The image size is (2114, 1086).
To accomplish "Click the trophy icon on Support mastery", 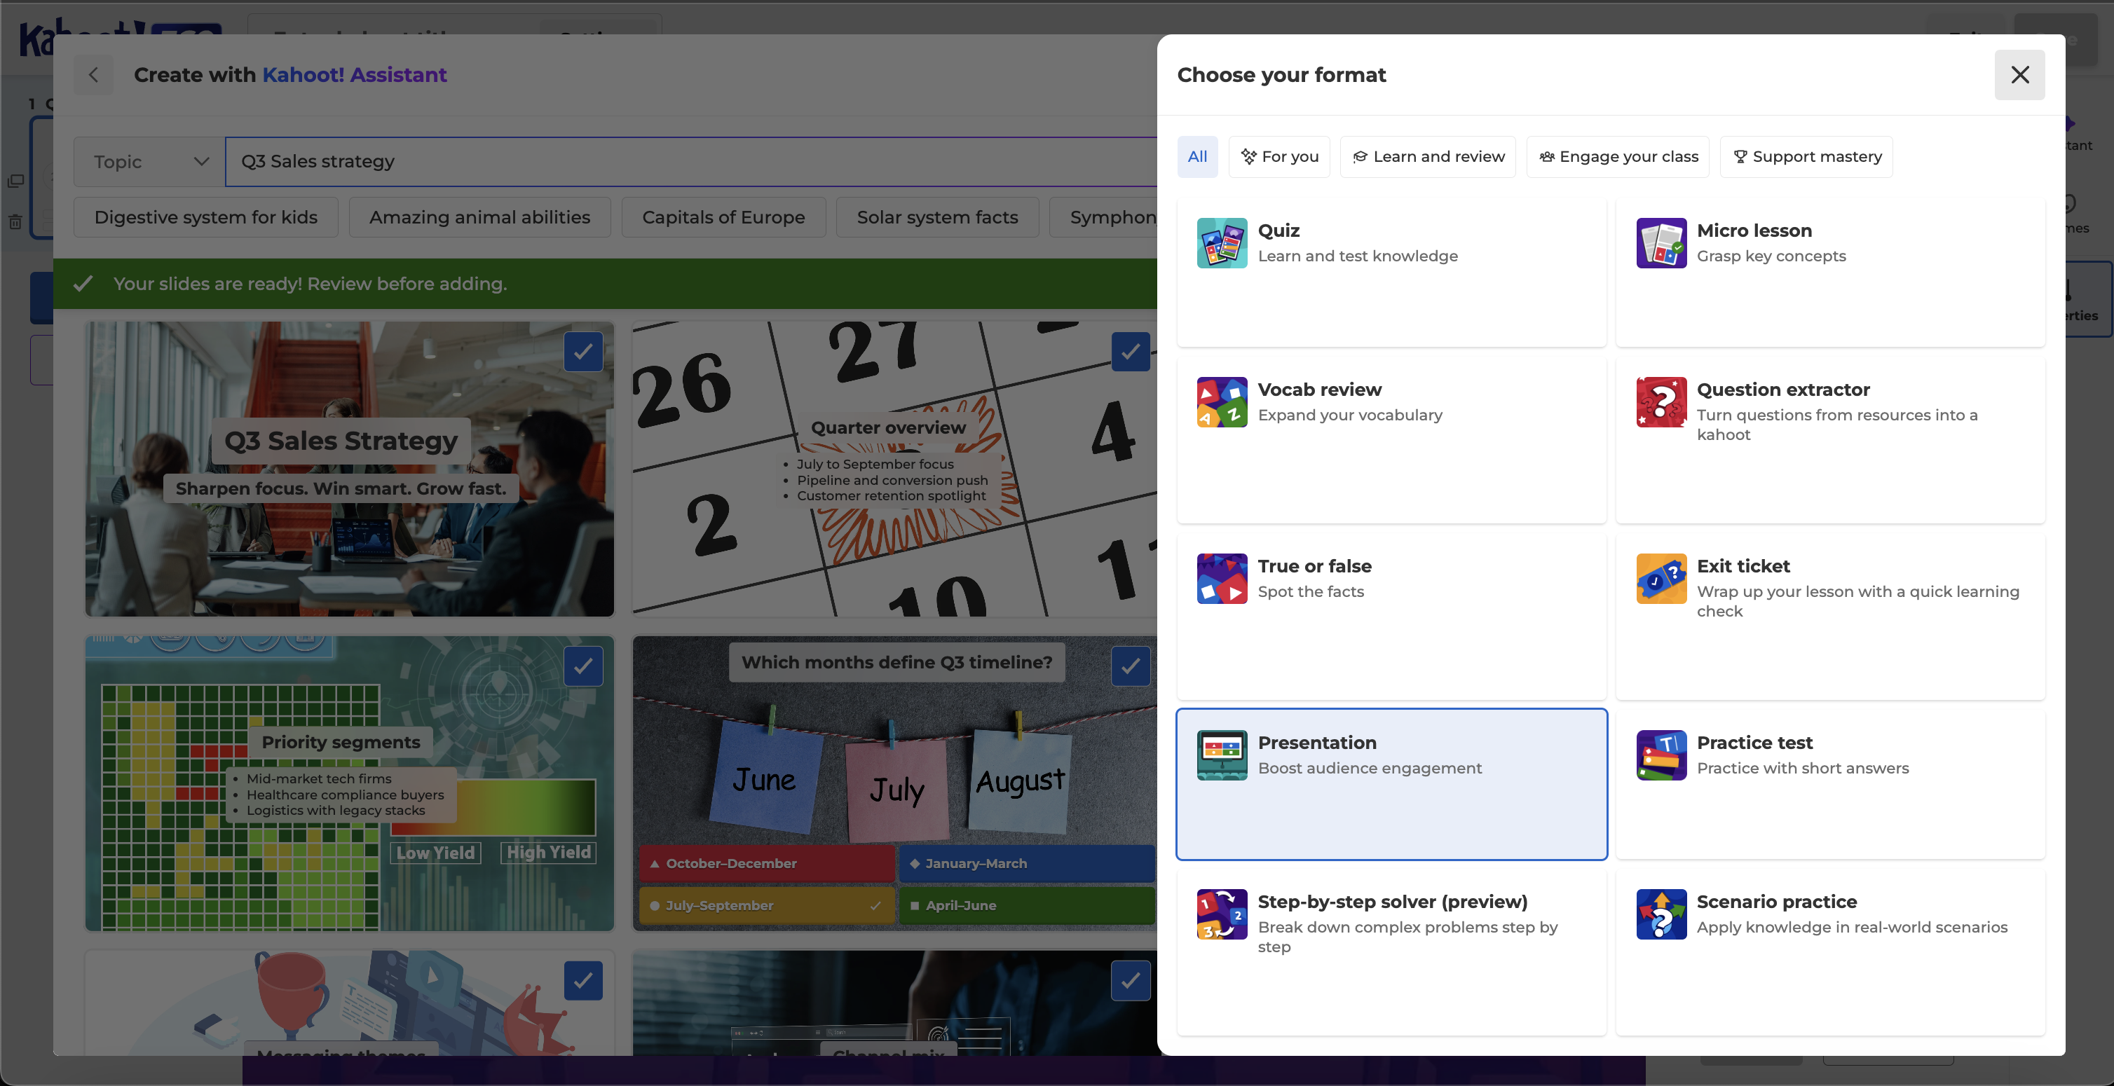I will click(x=1740, y=157).
